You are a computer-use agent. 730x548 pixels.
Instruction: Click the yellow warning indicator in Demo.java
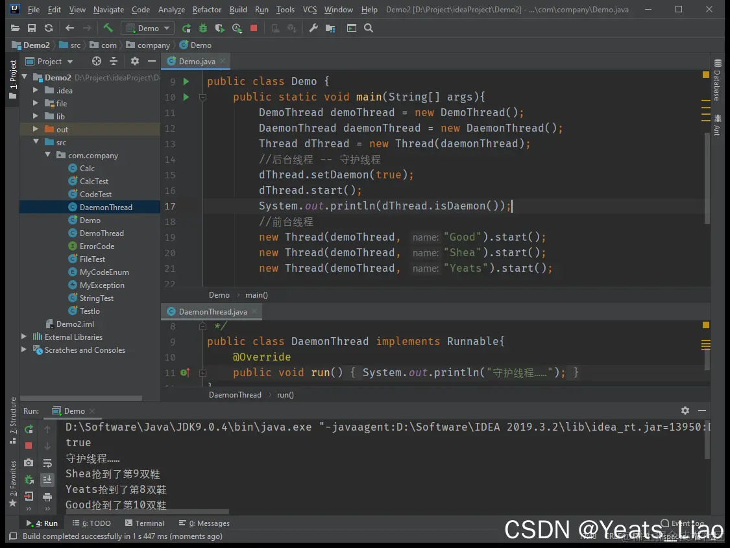pyautogui.click(x=706, y=75)
